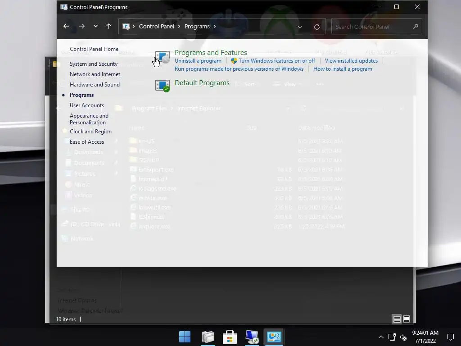Click the Programs and Features icon
Screen dimensions: 461x346
(x=162, y=57)
